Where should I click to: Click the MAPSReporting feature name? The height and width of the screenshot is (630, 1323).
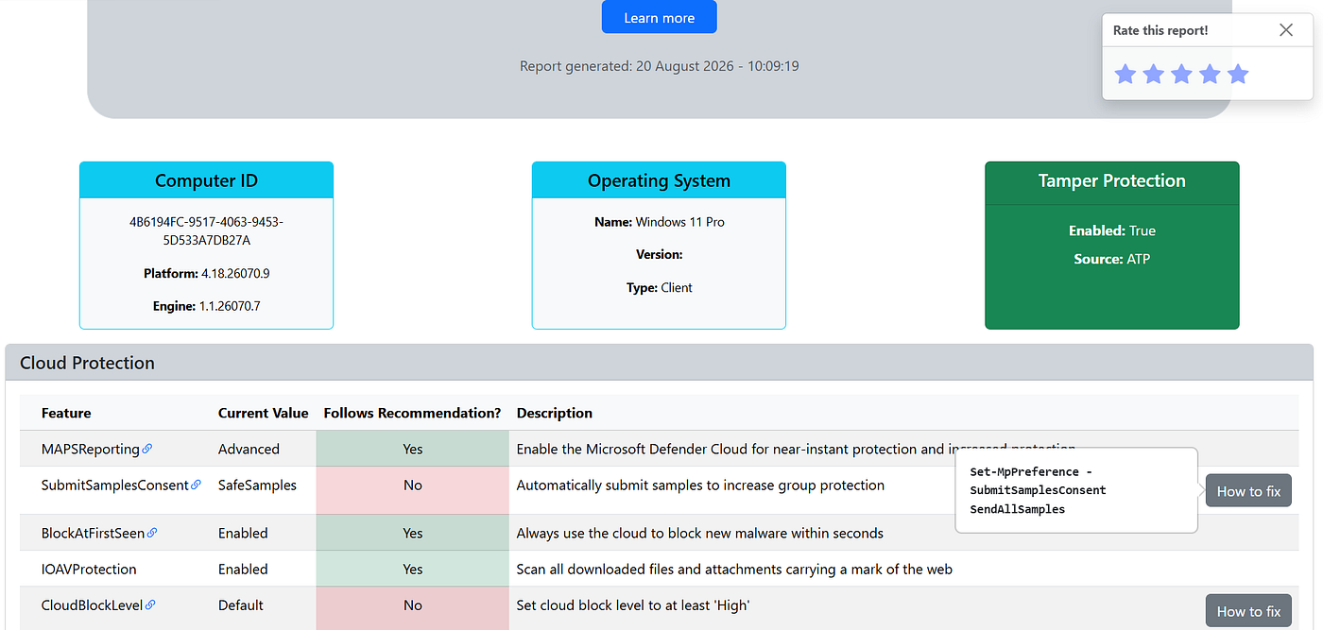(x=91, y=449)
